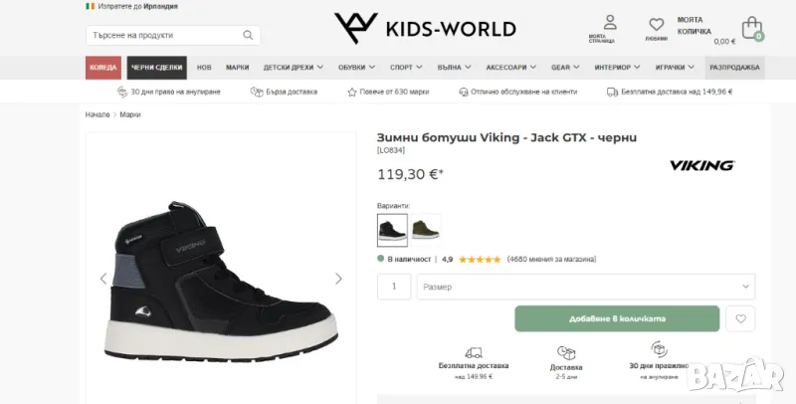Expand the Играчки menu

676,68
